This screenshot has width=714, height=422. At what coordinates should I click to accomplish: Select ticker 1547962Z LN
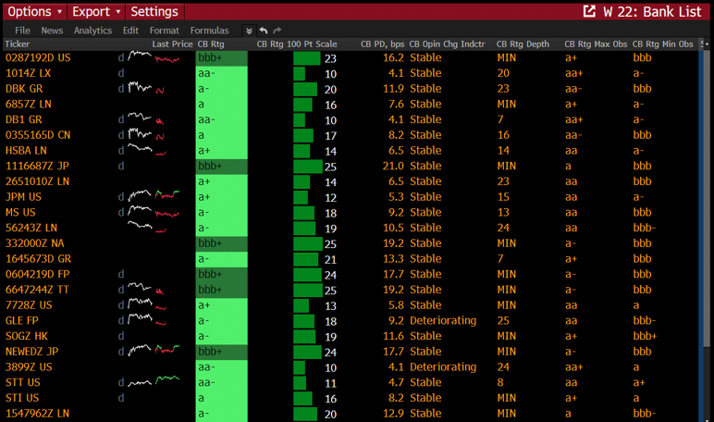pos(37,414)
